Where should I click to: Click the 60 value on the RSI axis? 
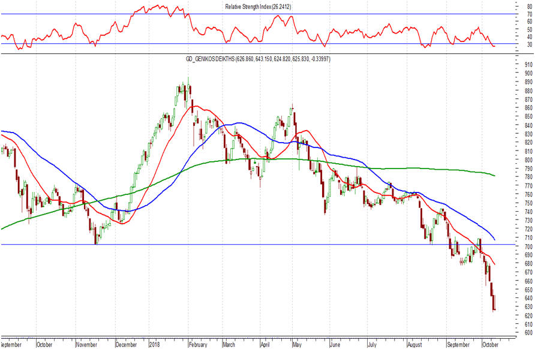(530, 22)
